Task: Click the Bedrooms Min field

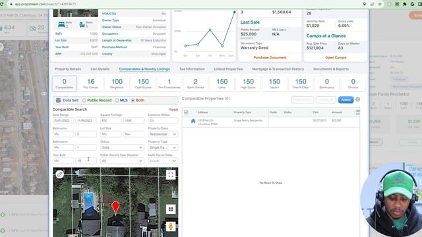Action: pyautogui.click(x=63, y=134)
